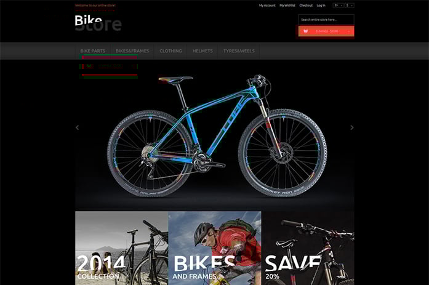This screenshot has width=429, height=285.
Task: Click the Log In link
Action: 321,6
